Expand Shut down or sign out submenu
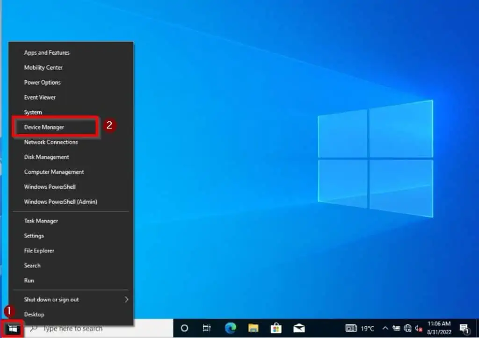The height and width of the screenshot is (338, 479). pos(72,300)
